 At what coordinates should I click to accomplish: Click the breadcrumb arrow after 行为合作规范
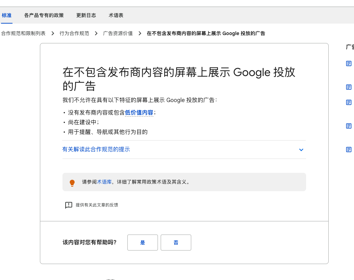96,33
